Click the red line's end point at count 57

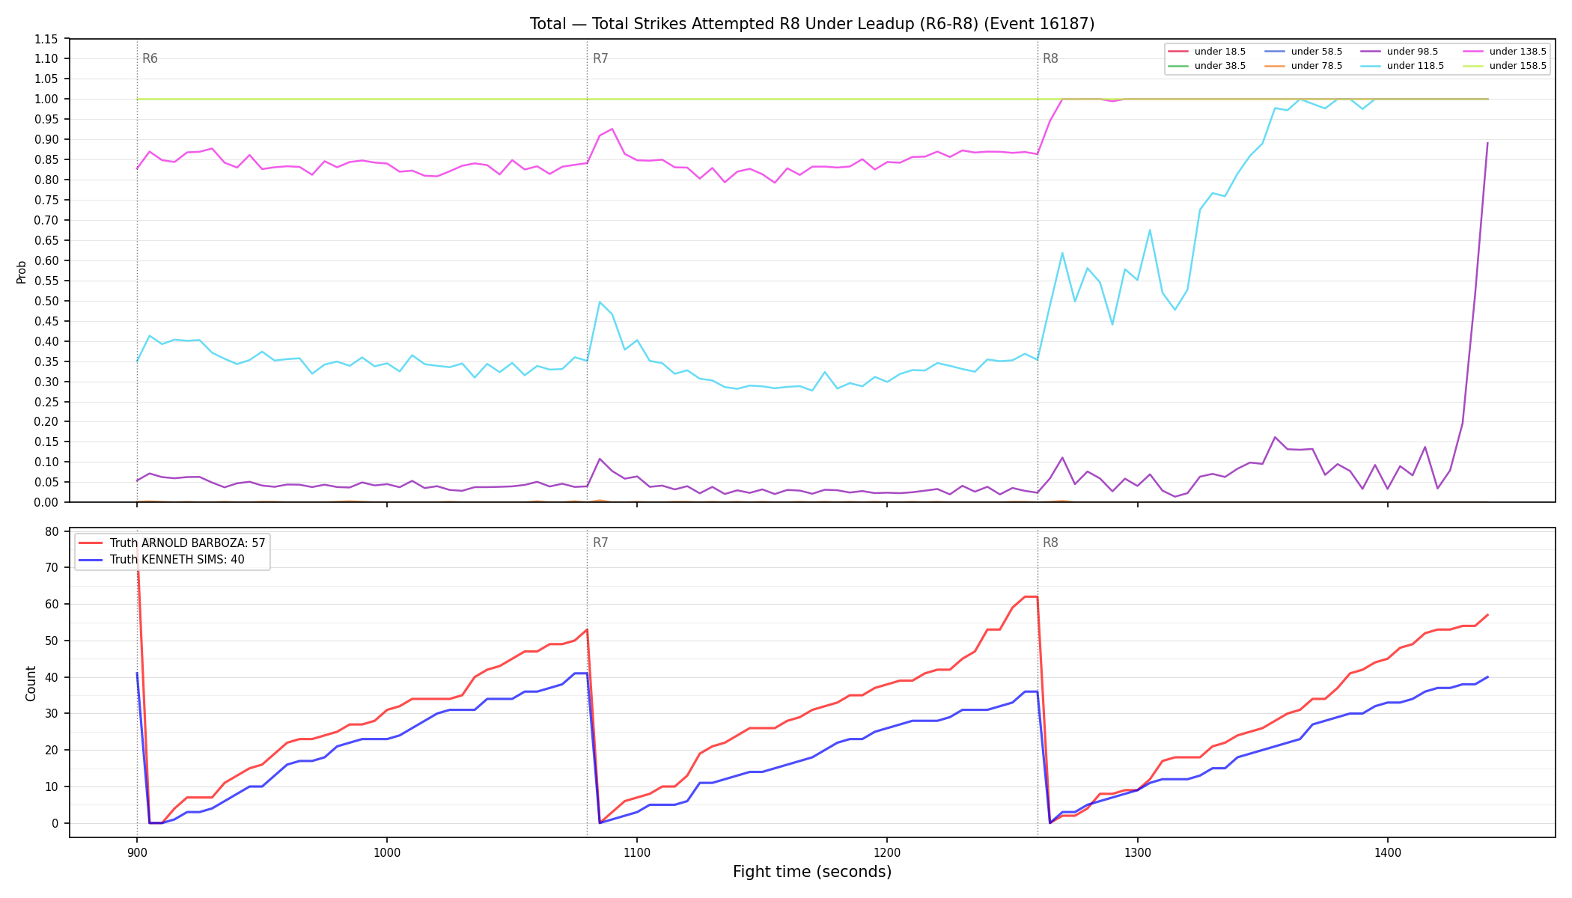(x=1487, y=615)
